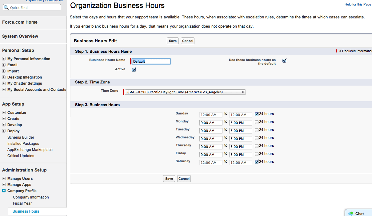Open the Chat panel via its speech bubble icon
The image size is (372, 216).
coord(351,213)
